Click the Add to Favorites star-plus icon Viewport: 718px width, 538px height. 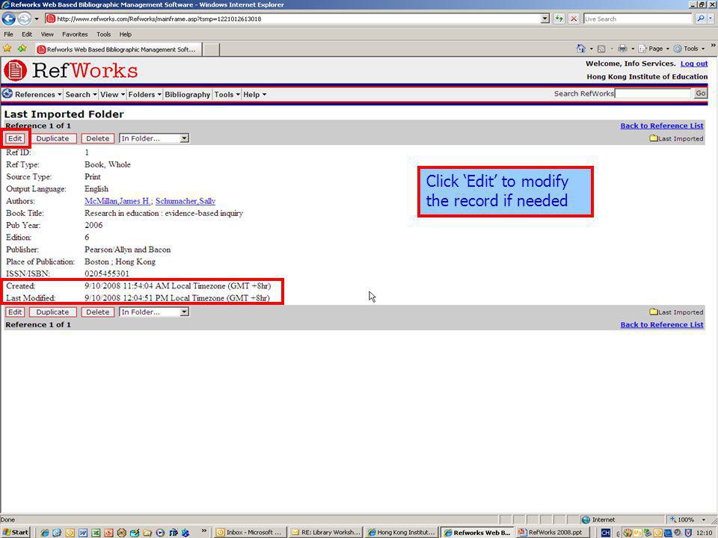coord(22,49)
